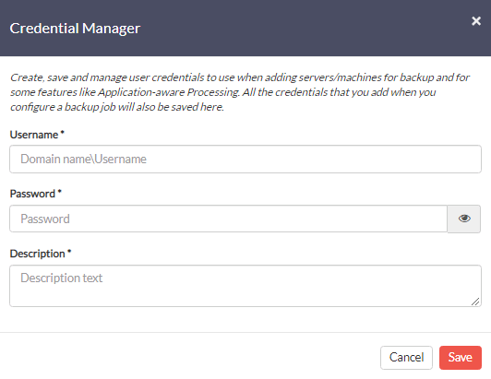Close the Credential Manager dialog with X

coord(476,21)
